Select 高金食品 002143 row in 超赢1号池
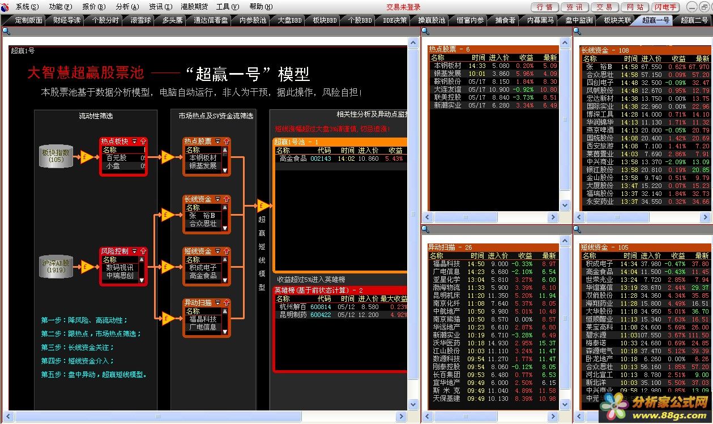Image resolution: width=713 pixels, height=424 pixels. pos(340,159)
